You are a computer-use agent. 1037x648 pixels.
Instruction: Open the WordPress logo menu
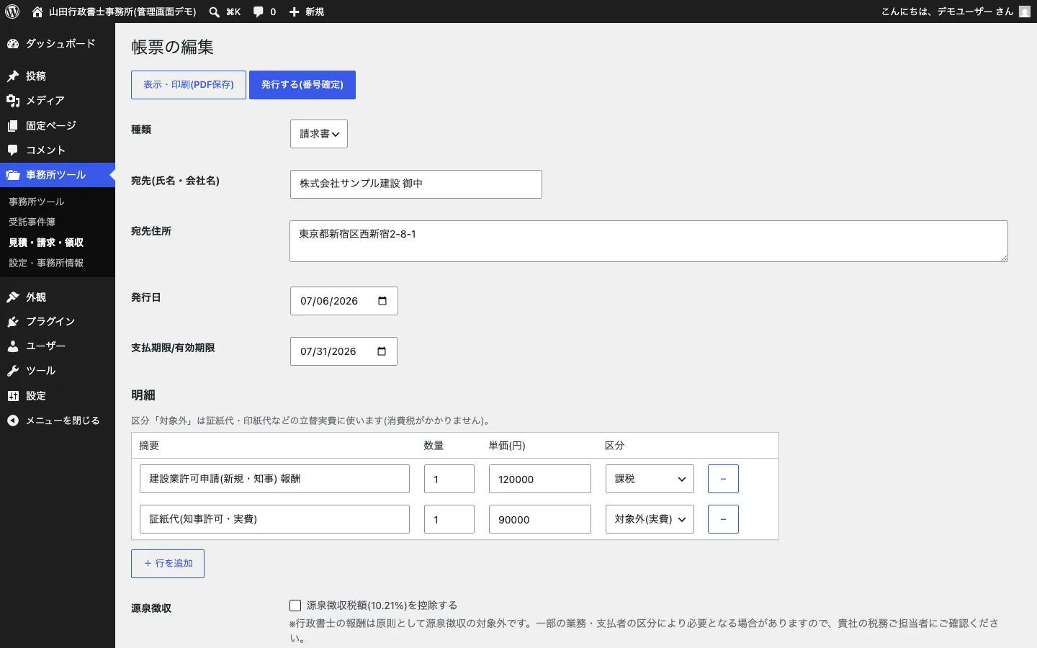[x=12, y=12]
